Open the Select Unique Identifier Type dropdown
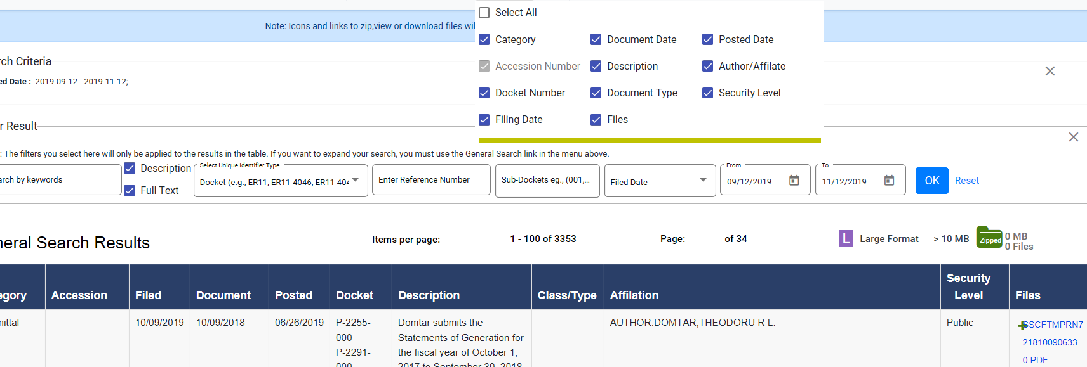Screen dimensions: 1087x367 [281, 181]
